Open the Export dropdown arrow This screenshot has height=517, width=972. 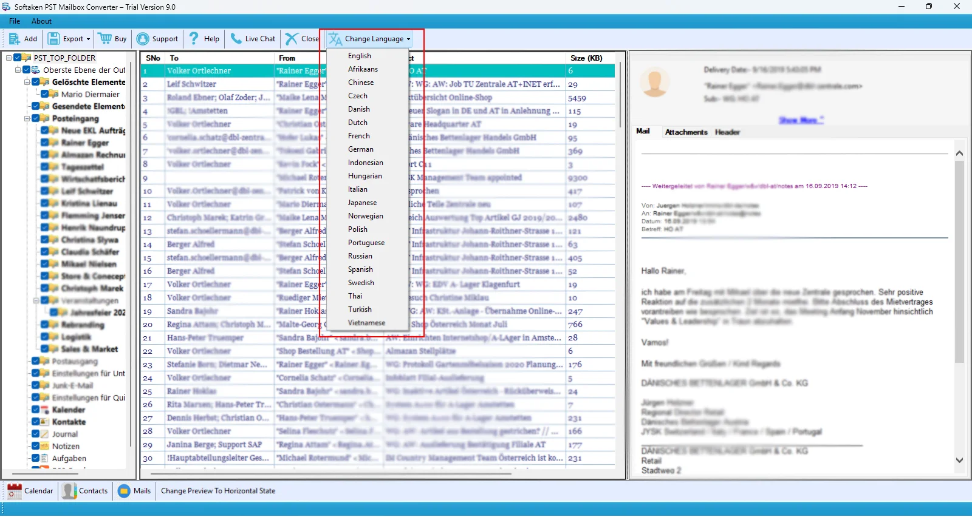pos(88,39)
